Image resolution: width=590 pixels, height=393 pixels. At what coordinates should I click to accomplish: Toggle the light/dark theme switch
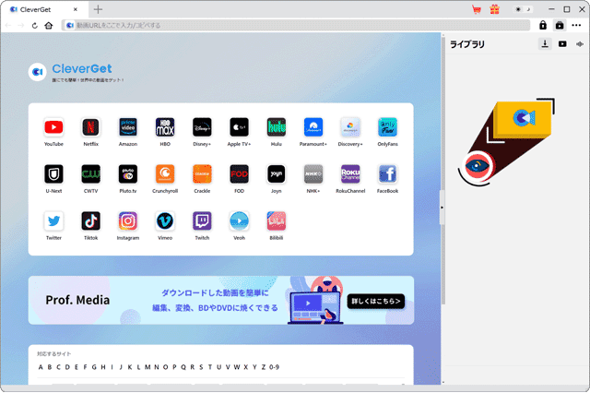click(522, 9)
